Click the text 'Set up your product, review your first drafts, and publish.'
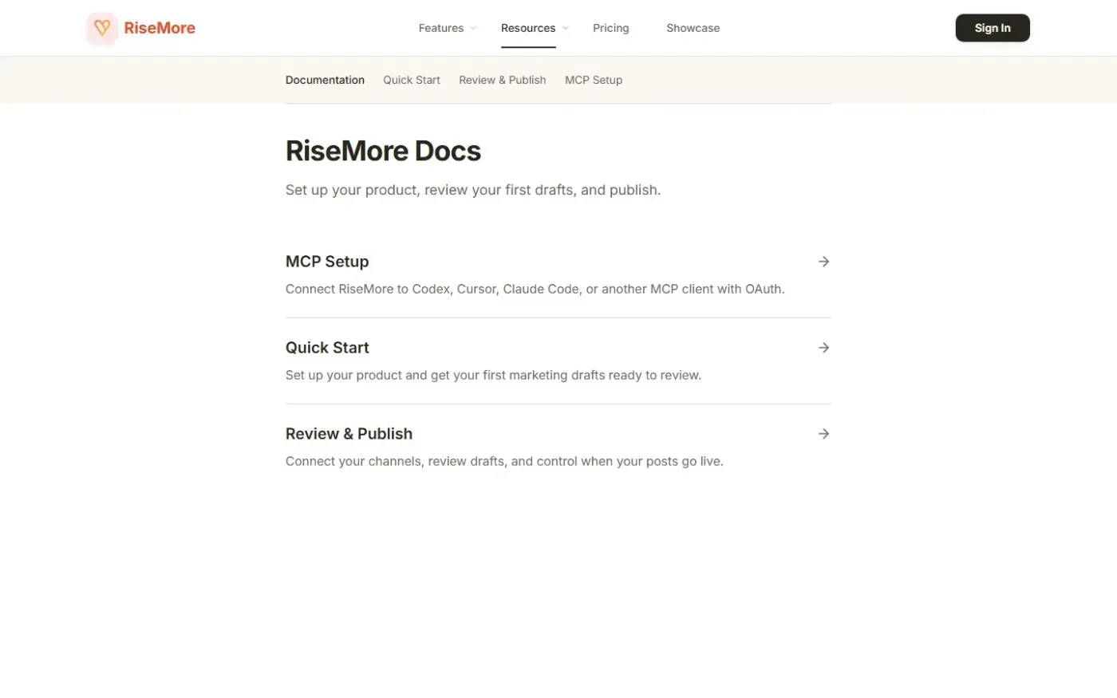 point(473,190)
